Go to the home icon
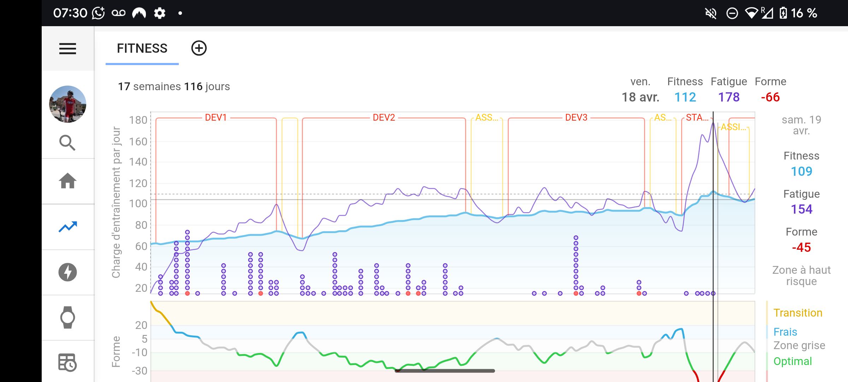The width and height of the screenshot is (848, 382). pyautogui.click(x=67, y=181)
